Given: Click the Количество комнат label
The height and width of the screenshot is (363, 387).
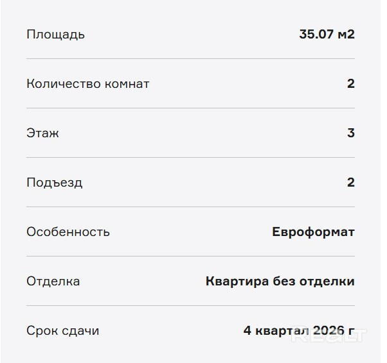Looking at the screenshot, I should tap(87, 84).
